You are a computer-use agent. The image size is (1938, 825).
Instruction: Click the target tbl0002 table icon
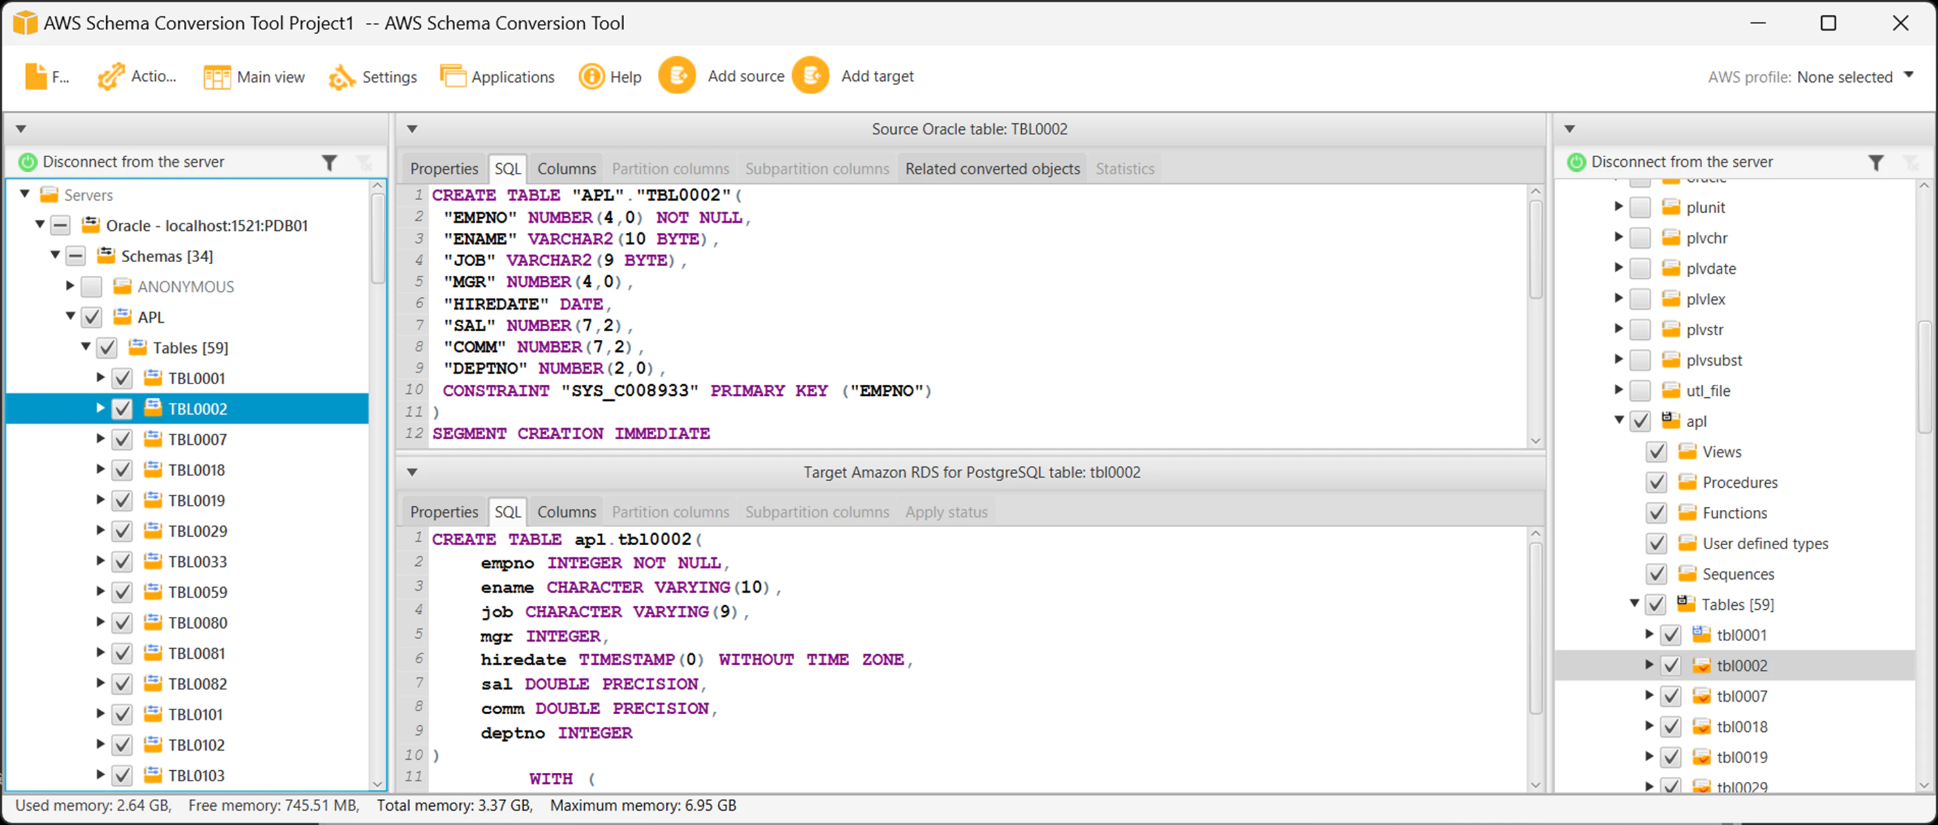(1701, 665)
